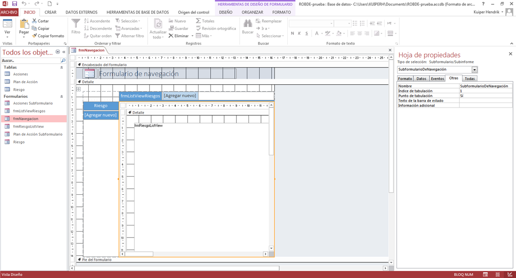Open the Ver view switcher
The width and height of the screenshot is (516, 278).
click(7, 28)
